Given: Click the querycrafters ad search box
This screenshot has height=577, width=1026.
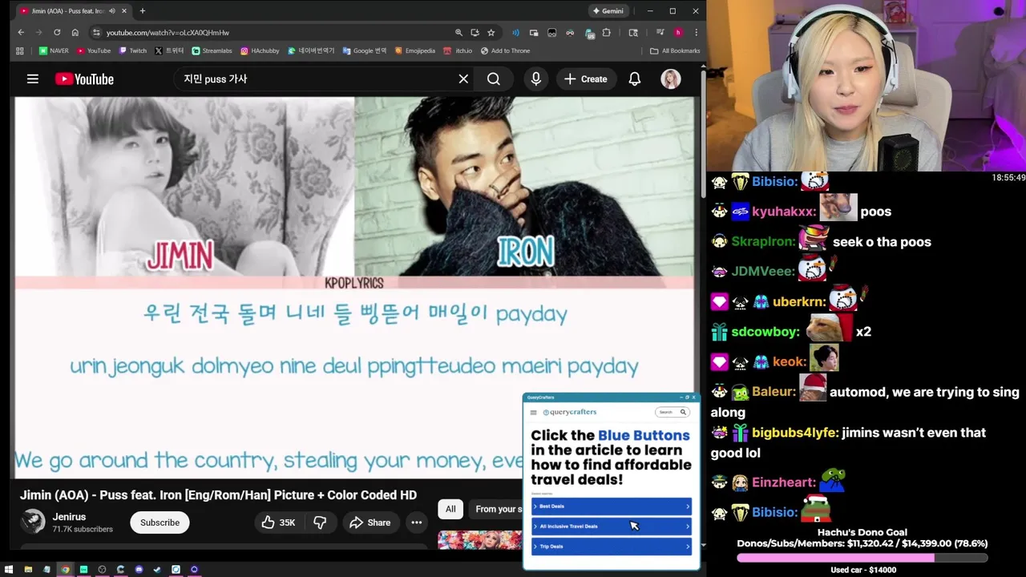Looking at the screenshot, I should pyautogui.click(x=672, y=412).
